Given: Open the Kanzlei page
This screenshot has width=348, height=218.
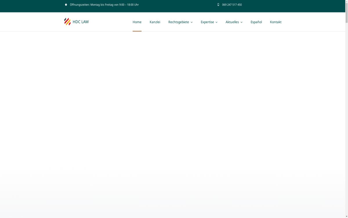Looking at the screenshot, I should point(155,22).
